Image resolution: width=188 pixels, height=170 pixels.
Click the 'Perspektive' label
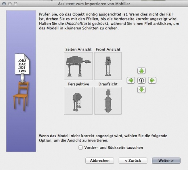click(79, 84)
